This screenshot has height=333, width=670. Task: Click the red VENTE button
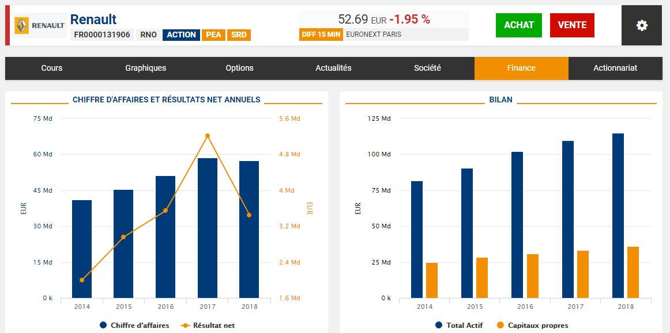click(572, 25)
